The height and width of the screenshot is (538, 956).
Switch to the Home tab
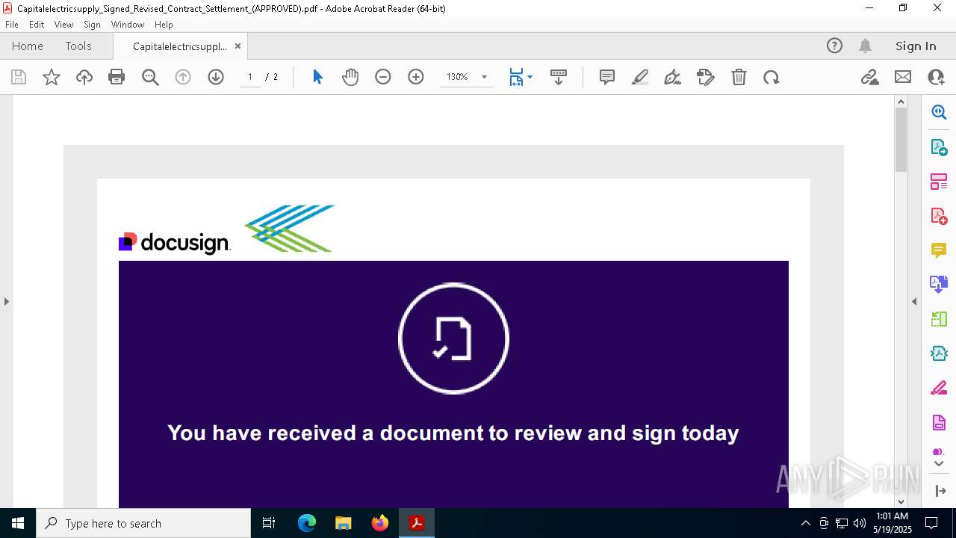click(28, 46)
